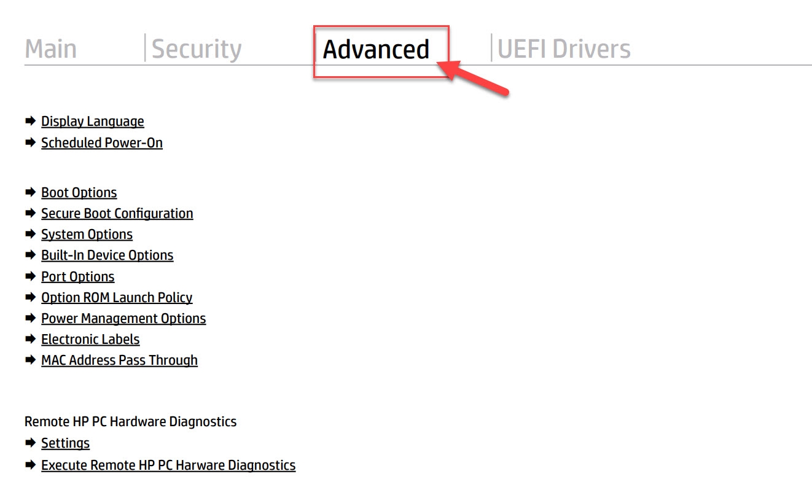Execute Remote HP PC Hardware Diagnostics
Screen dimensions: 812x487
pyautogui.click(x=168, y=466)
